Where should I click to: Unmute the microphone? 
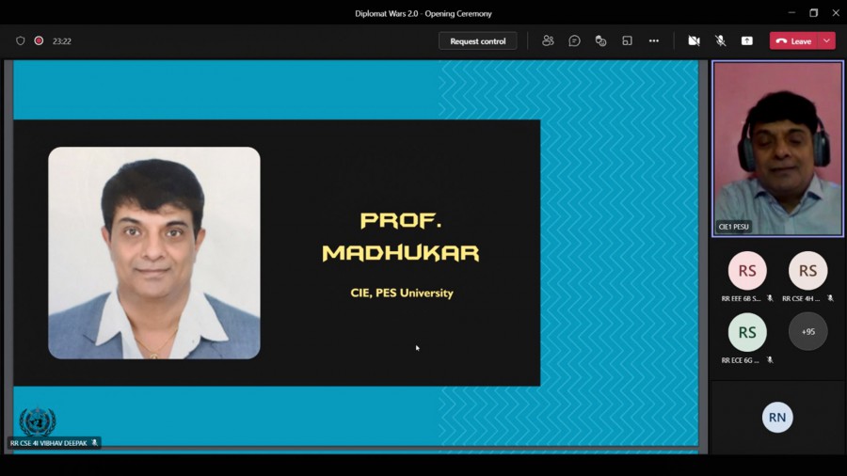coord(720,41)
